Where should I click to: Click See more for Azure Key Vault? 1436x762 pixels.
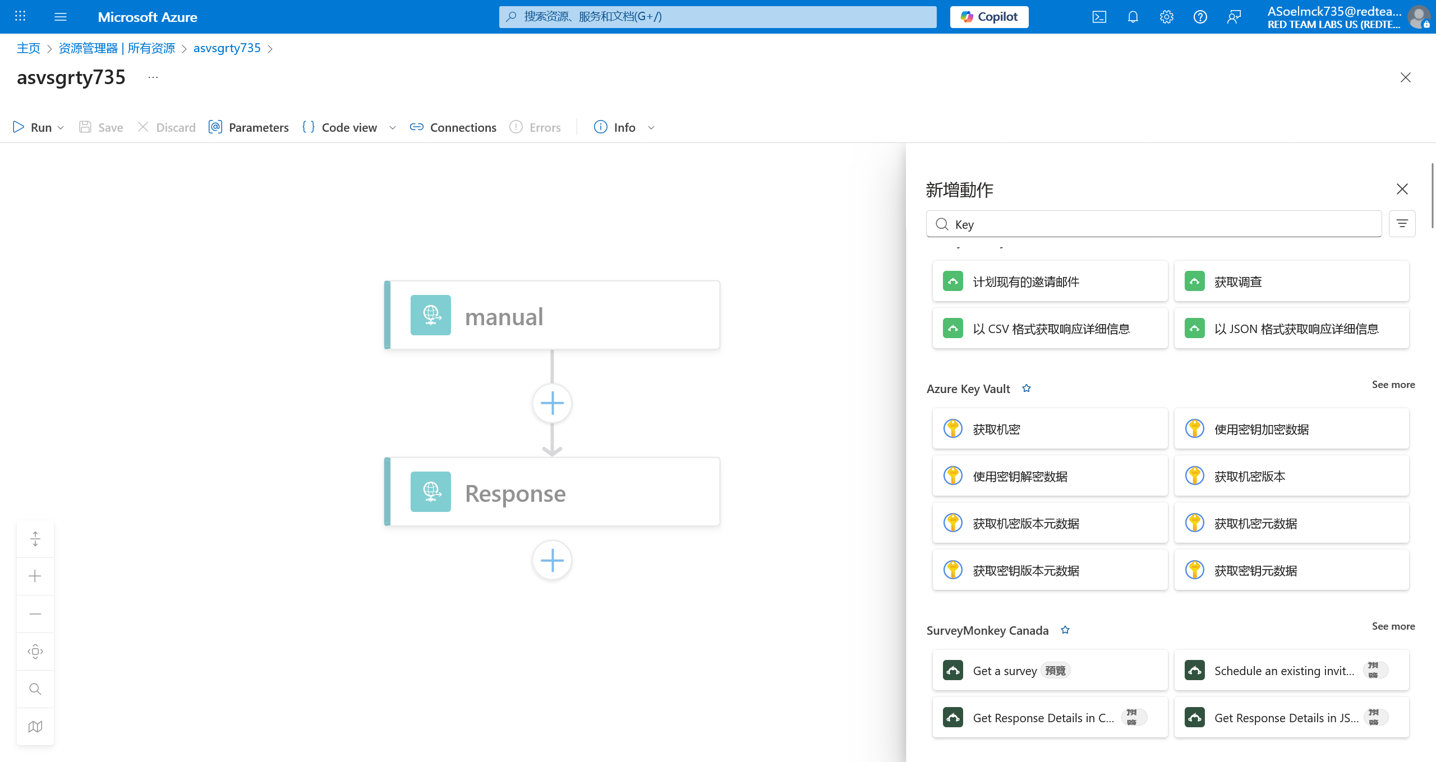(x=1393, y=384)
